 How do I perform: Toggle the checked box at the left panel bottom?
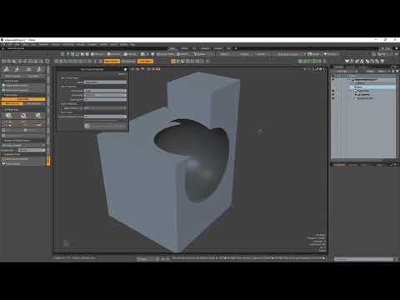point(3,164)
